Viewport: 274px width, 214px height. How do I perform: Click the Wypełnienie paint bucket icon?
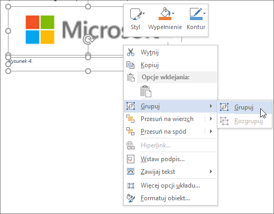165,14
